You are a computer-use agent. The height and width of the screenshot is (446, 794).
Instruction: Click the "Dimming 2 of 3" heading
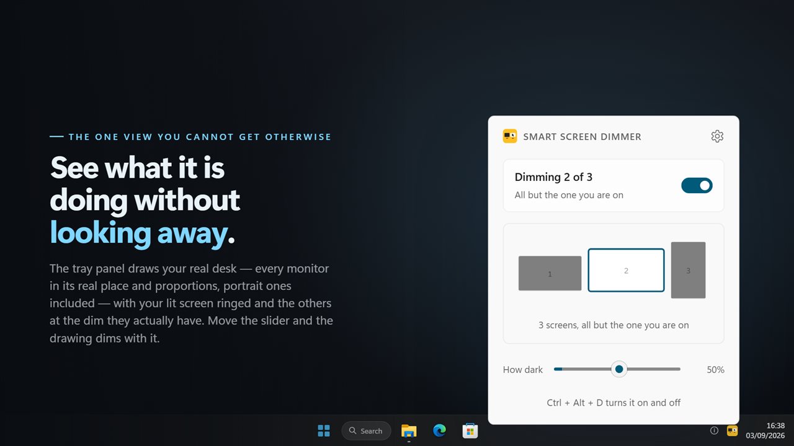pyautogui.click(x=553, y=177)
